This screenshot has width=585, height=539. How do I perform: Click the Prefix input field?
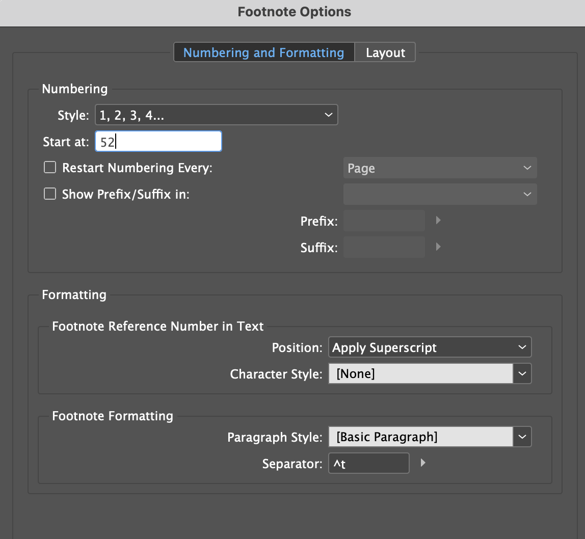(384, 221)
